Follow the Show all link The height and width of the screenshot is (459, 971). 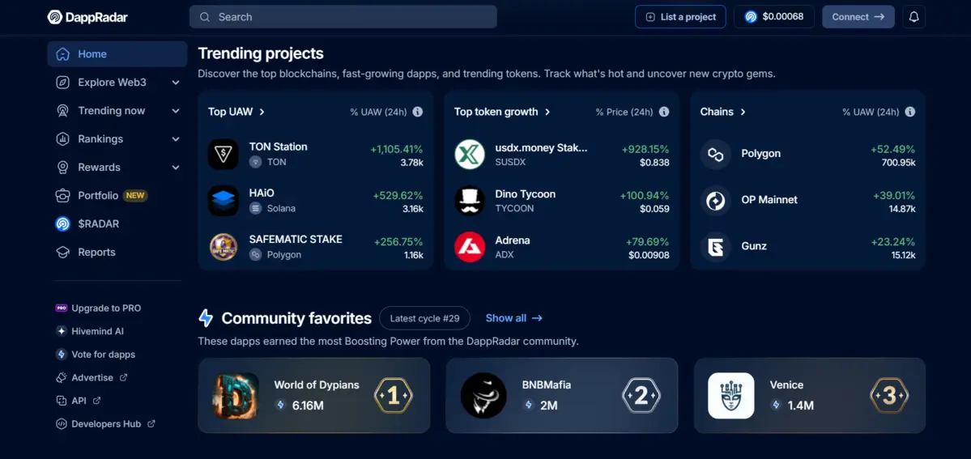coord(513,318)
